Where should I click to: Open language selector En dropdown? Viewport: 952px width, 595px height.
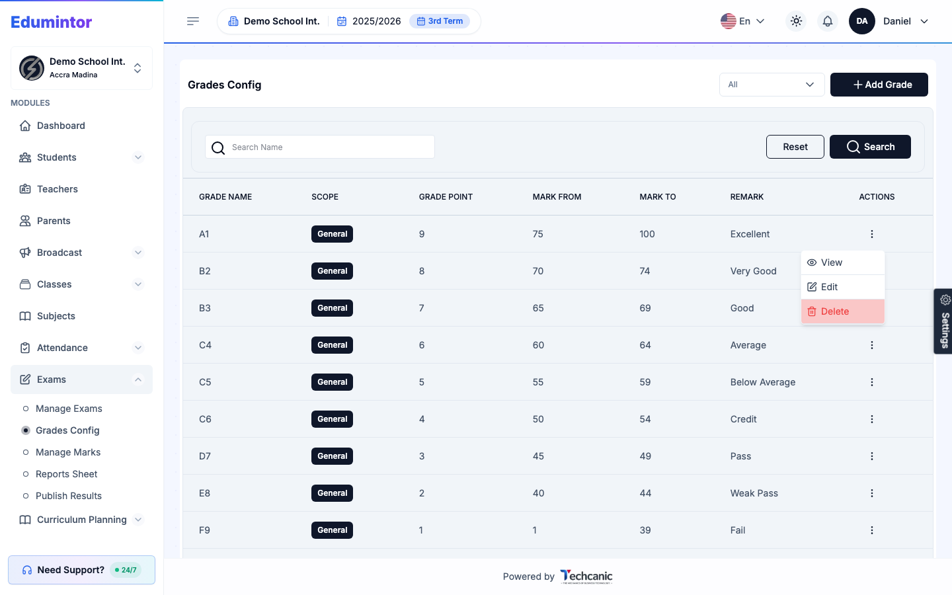pyautogui.click(x=742, y=21)
